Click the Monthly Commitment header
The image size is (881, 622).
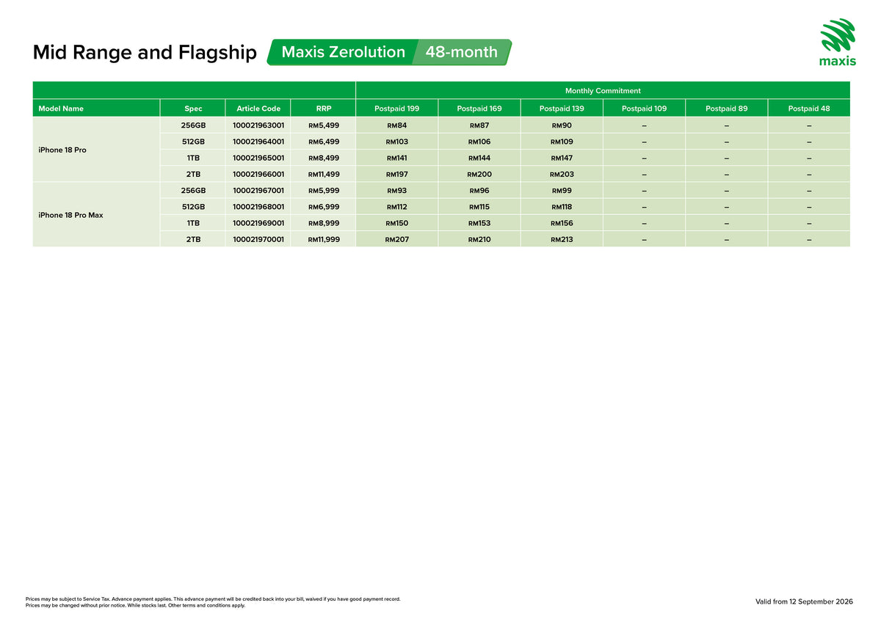(603, 91)
